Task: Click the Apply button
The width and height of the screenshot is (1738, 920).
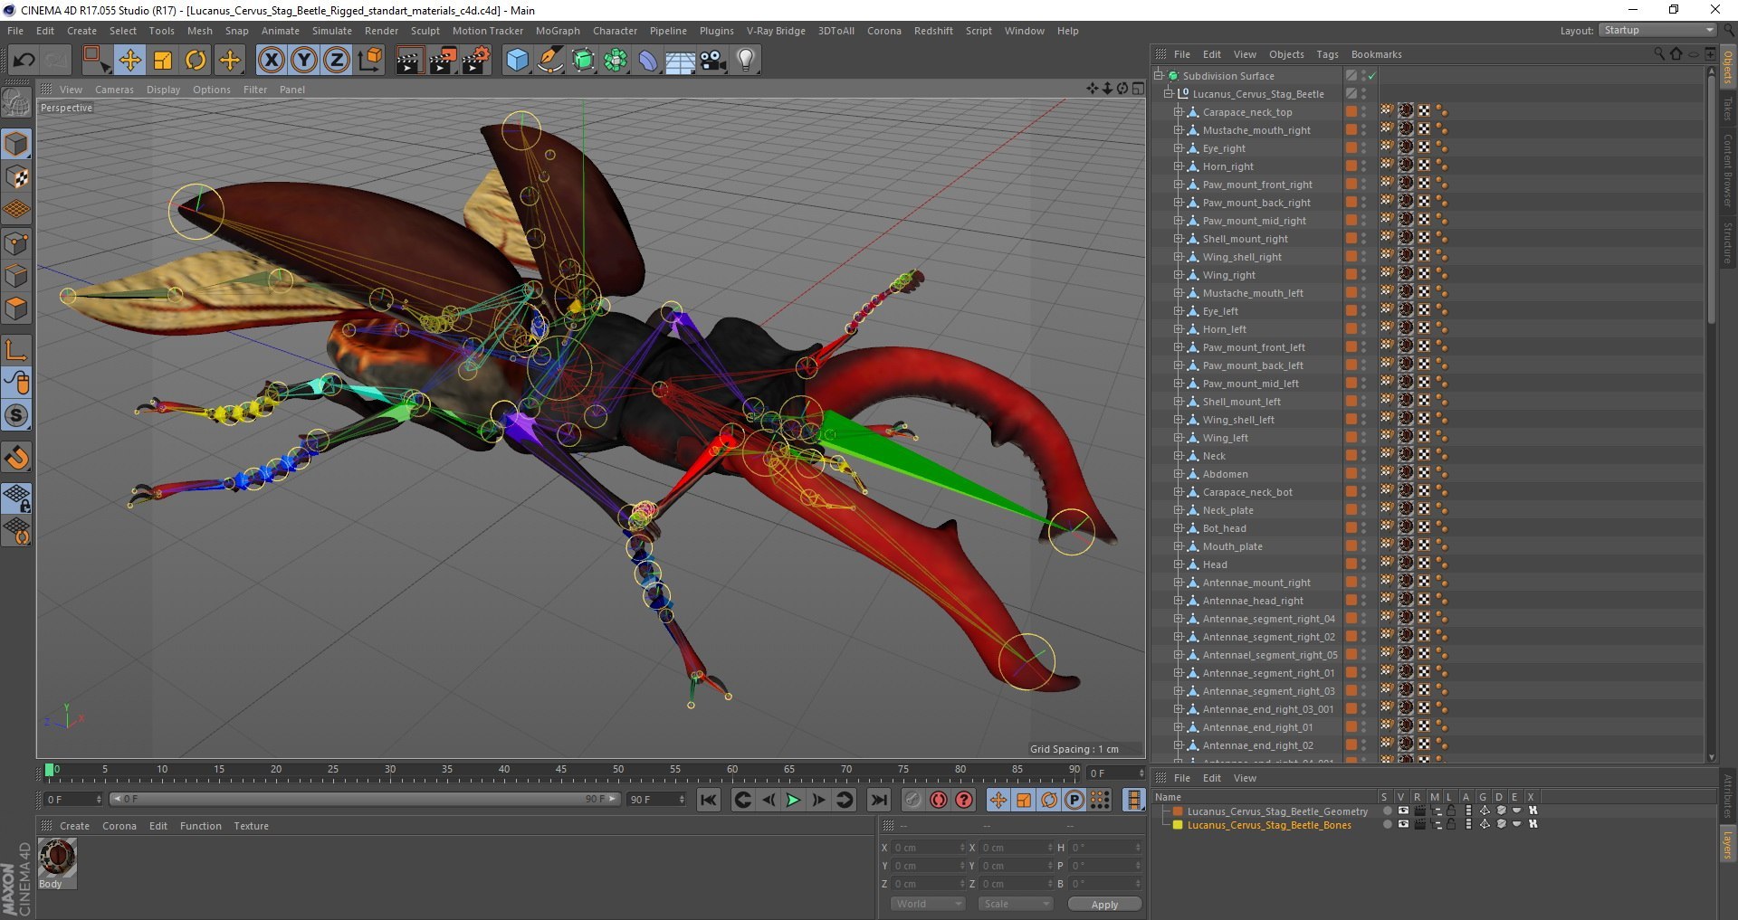Action: tap(1104, 905)
